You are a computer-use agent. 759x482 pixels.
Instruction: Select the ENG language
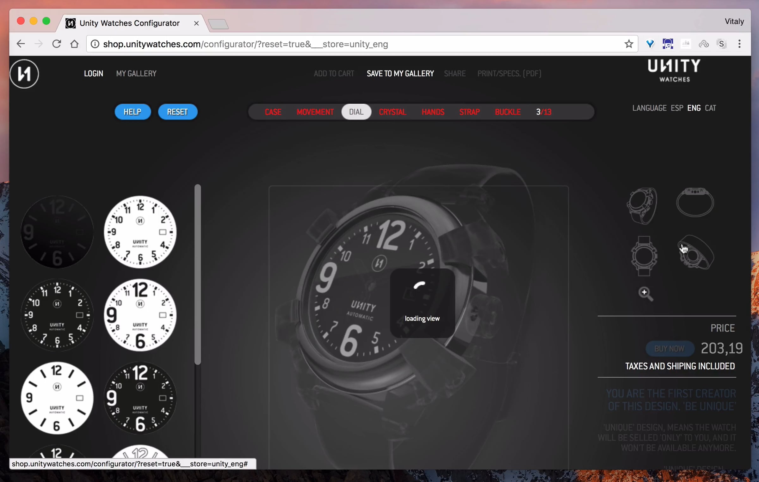click(694, 108)
